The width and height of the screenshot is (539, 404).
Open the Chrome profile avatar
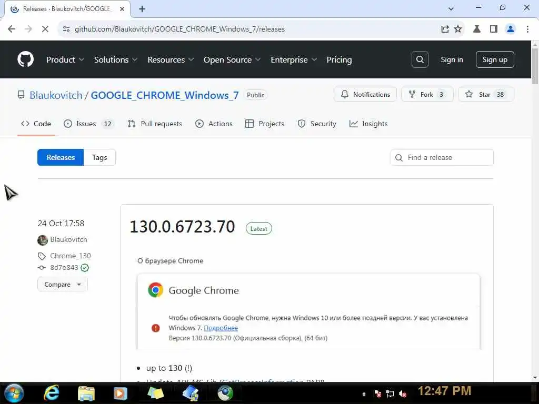click(x=511, y=29)
